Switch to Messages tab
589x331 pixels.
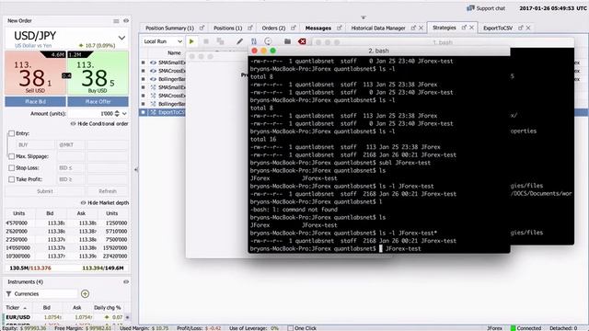click(318, 29)
